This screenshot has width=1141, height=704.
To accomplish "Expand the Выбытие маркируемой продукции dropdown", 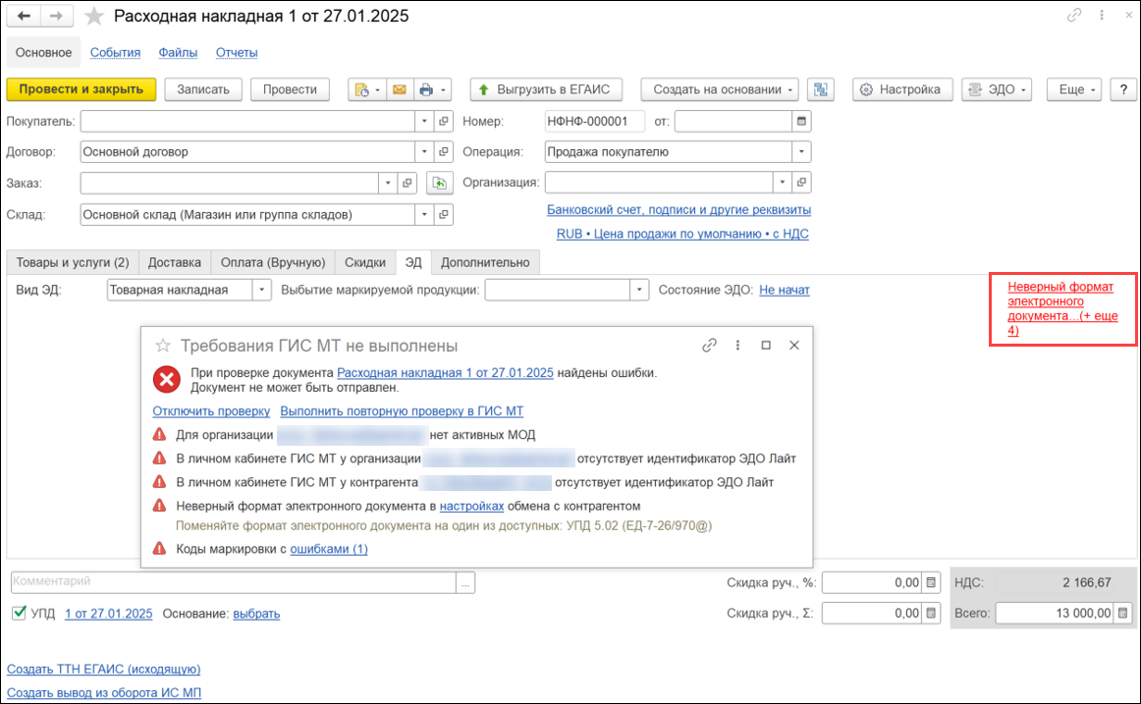I will (639, 290).
